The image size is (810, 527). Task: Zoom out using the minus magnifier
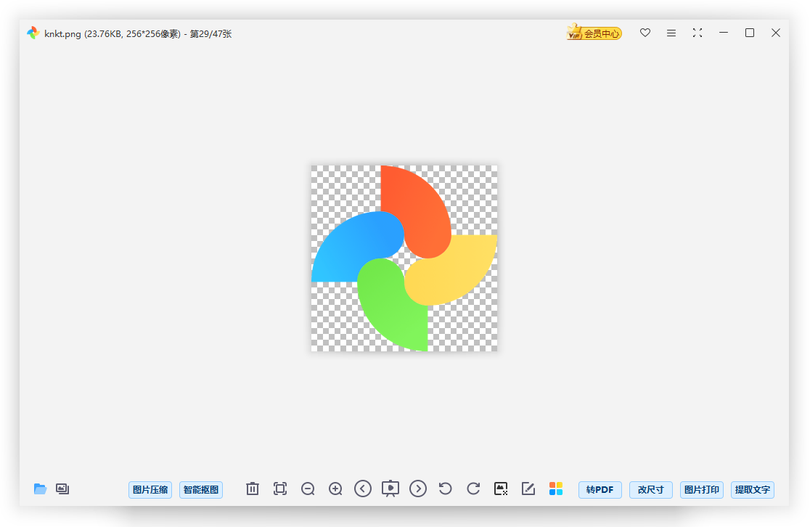(308, 489)
